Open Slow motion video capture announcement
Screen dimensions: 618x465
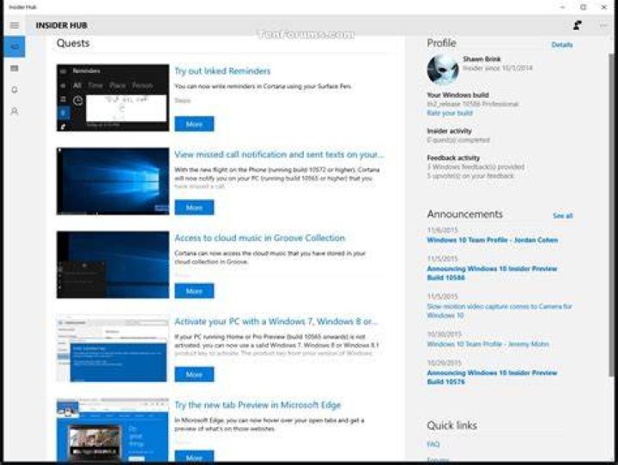[x=500, y=311]
